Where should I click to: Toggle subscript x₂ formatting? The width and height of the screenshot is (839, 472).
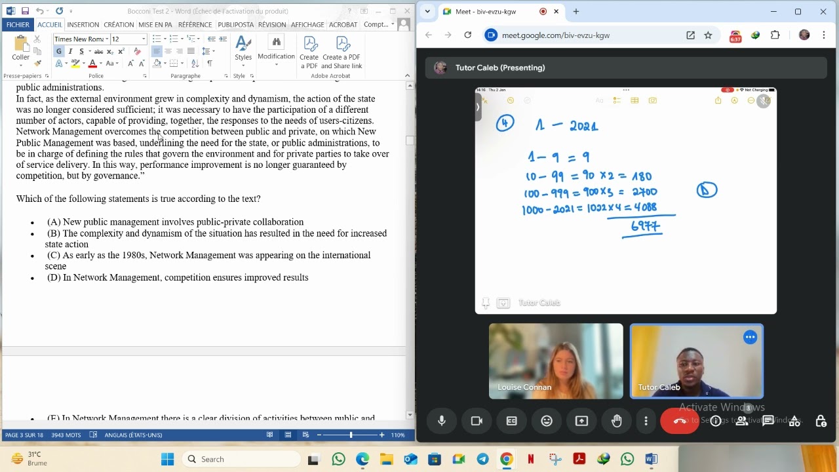click(109, 51)
